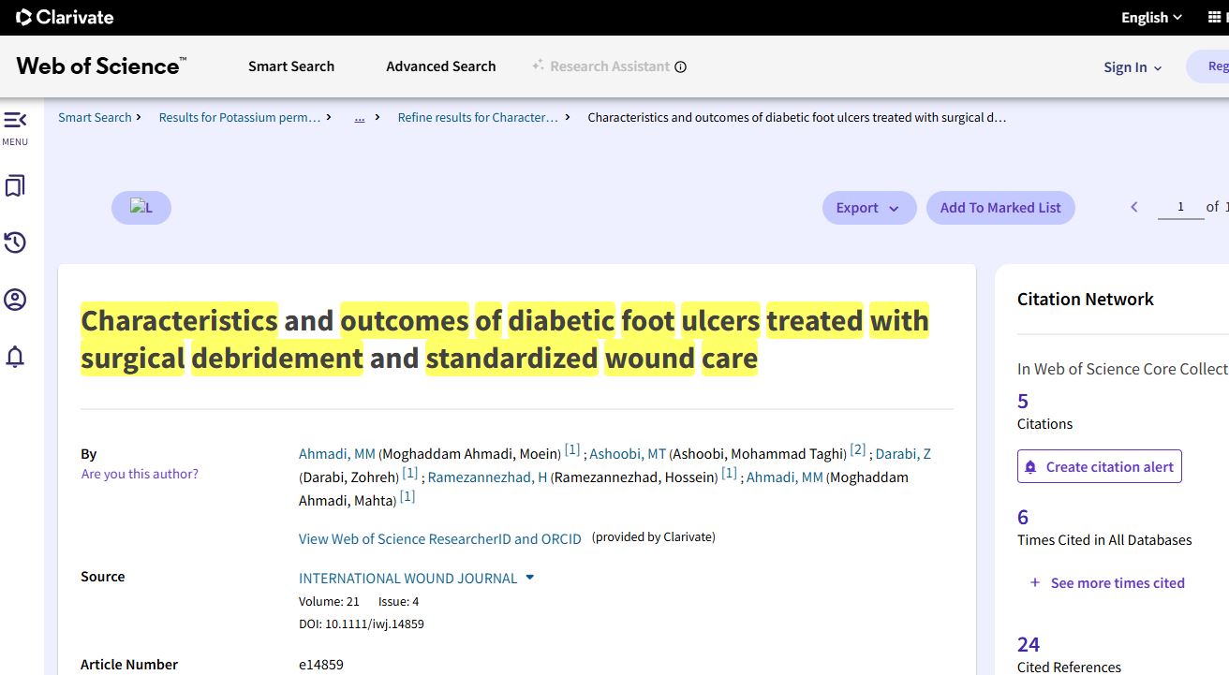Click the See more times cited link
The image size is (1229, 675).
click(x=1118, y=582)
